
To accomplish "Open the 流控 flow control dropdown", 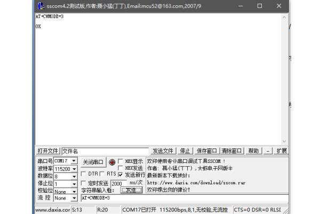I will coord(74,198).
